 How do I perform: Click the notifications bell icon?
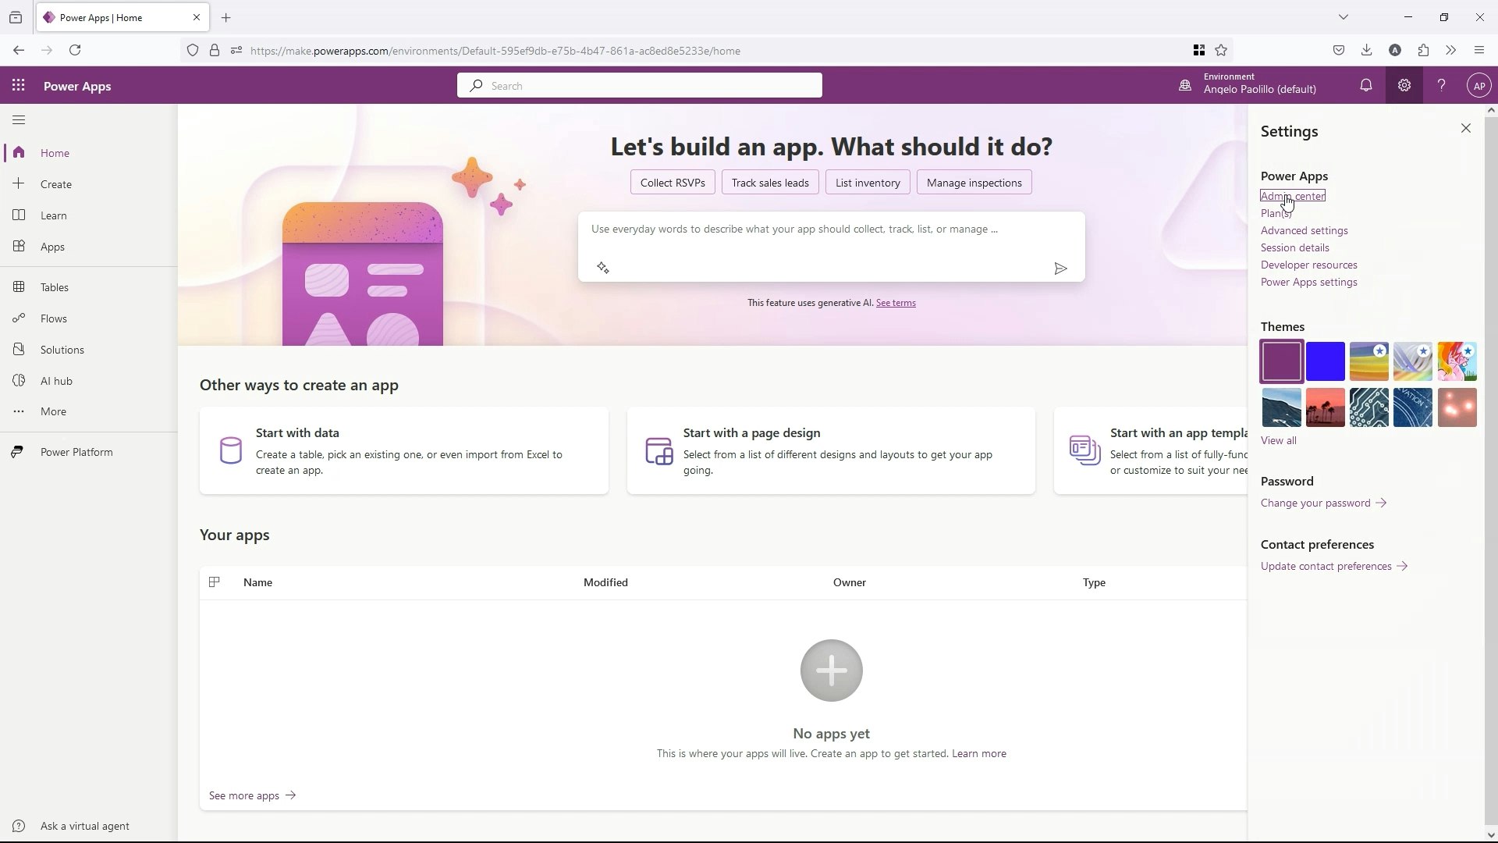click(1365, 86)
